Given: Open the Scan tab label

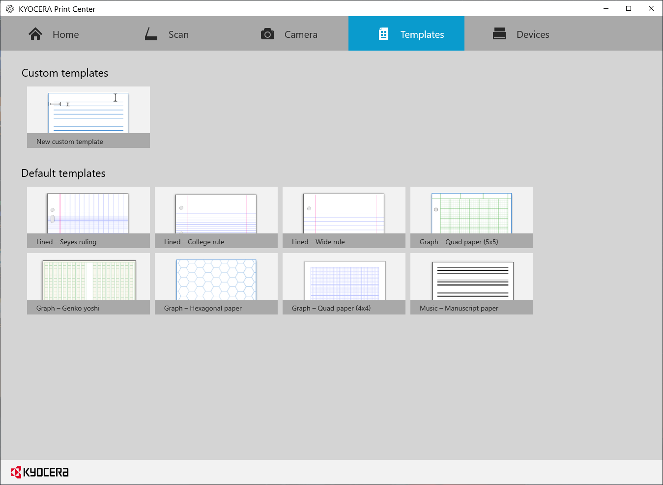Looking at the screenshot, I should point(178,34).
